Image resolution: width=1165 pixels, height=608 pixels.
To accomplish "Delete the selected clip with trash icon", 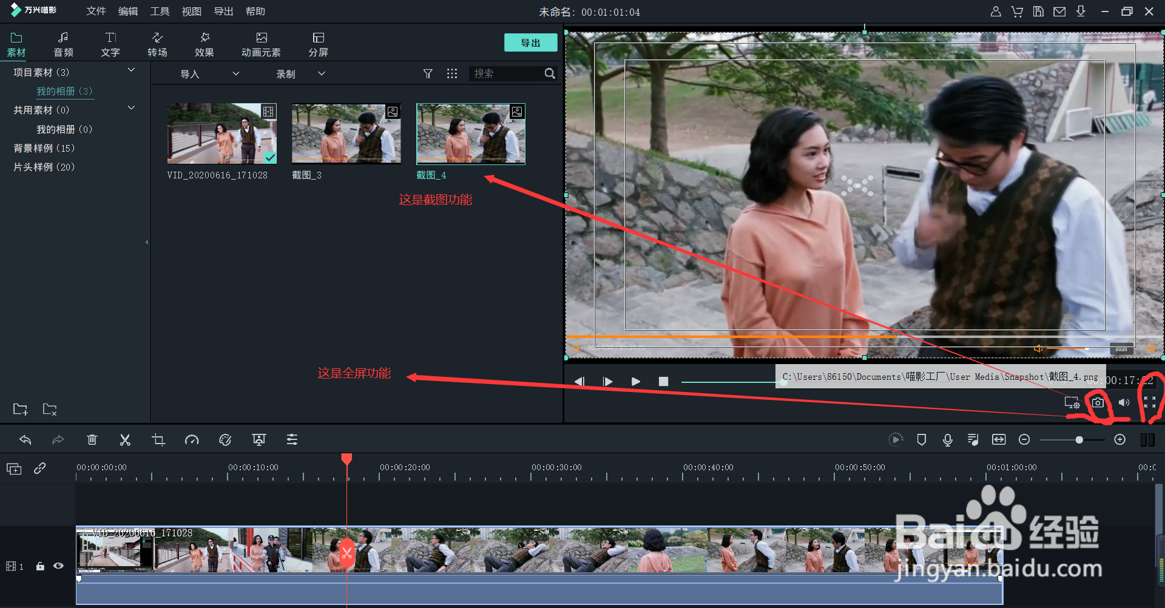I will [x=92, y=440].
